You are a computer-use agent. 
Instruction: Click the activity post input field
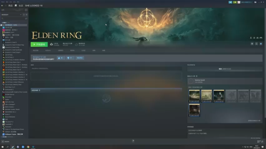click(106, 69)
